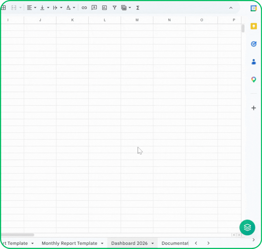Open Google Keep in the side panel
Viewport: 262px width, 249px height.
point(254,26)
